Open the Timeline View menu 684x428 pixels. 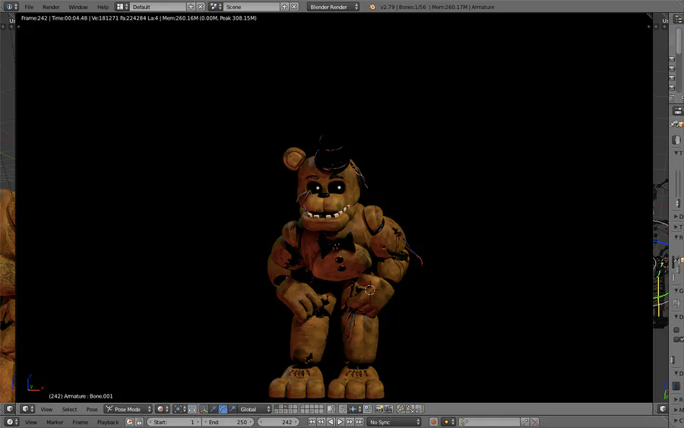[x=31, y=422]
